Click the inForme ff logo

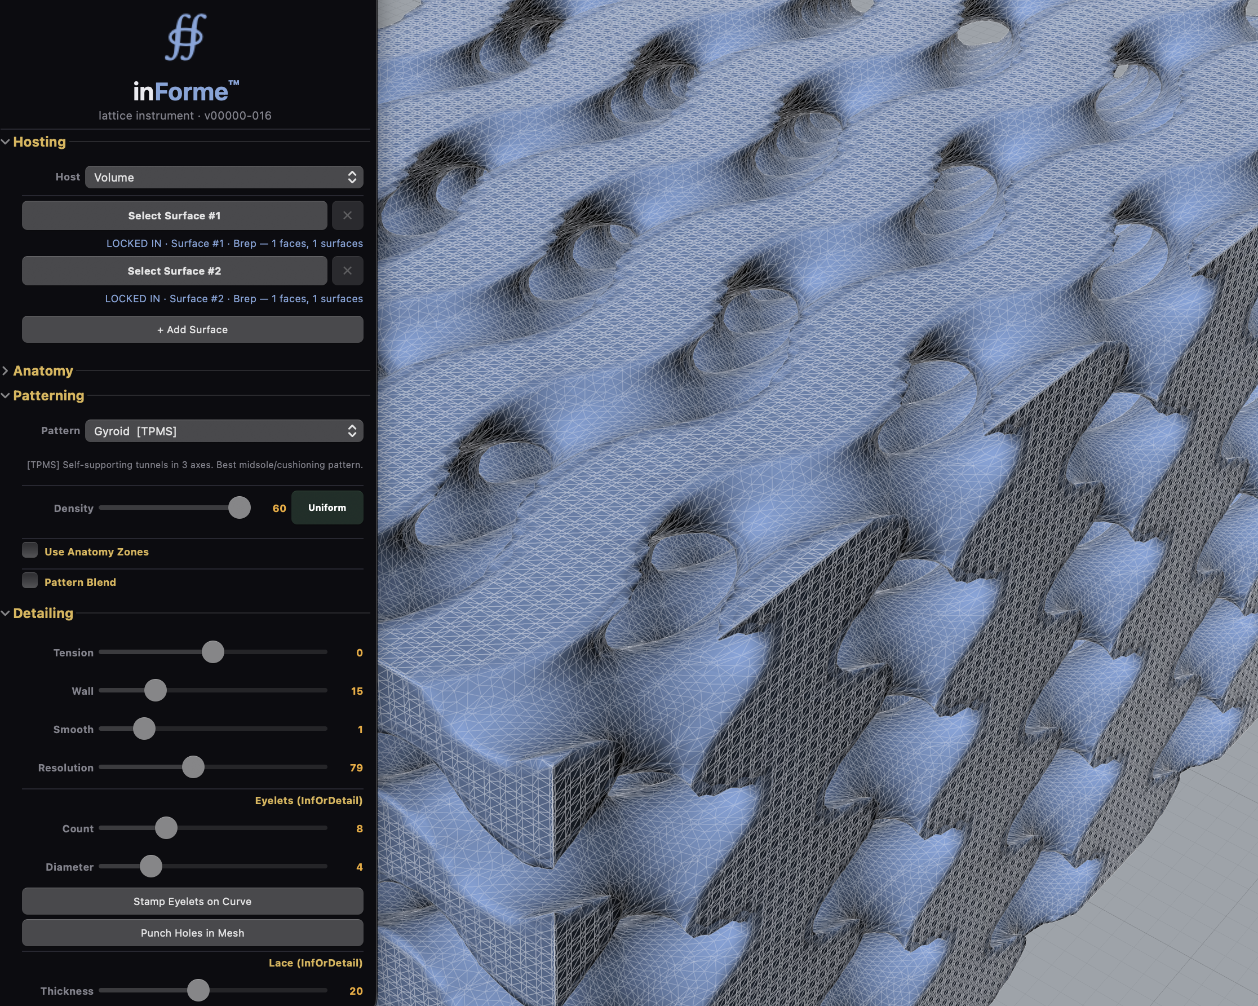pyautogui.click(x=185, y=38)
